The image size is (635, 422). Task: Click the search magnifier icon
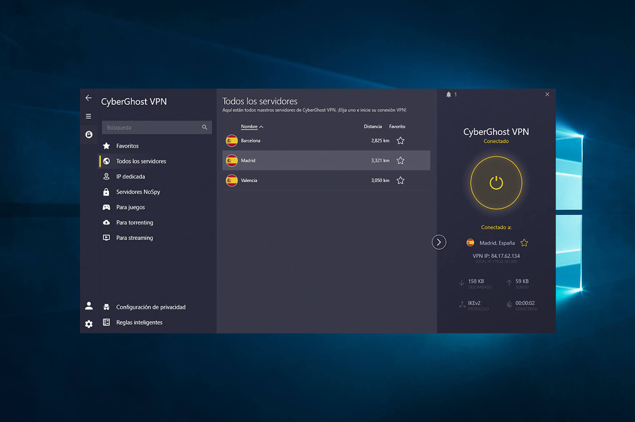(x=205, y=127)
